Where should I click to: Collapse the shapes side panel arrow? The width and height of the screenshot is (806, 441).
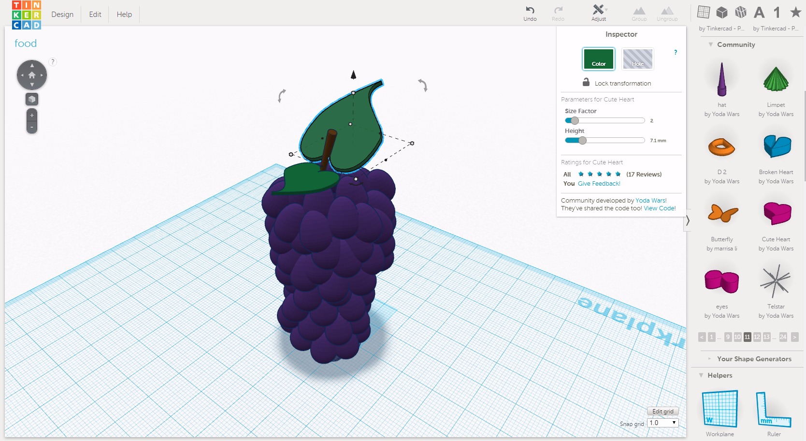tap(688, 221)
